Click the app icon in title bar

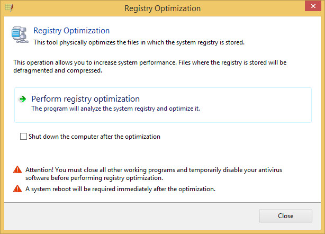point(9,8)
